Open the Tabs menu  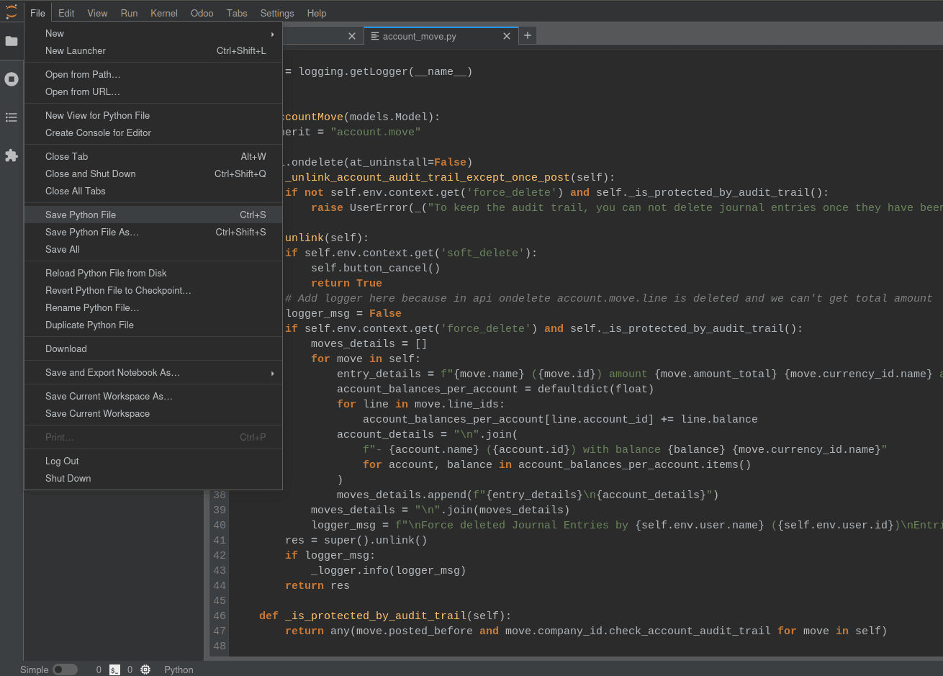pyautogui.click(x=237, y=13)
